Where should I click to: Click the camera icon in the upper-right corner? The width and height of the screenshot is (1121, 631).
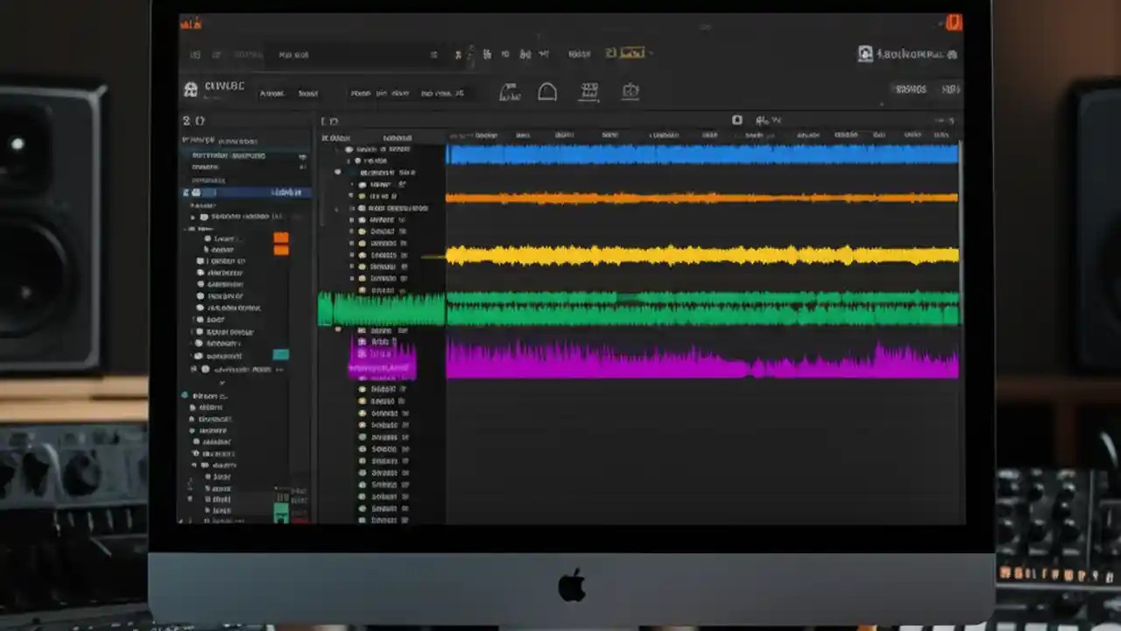865,53
